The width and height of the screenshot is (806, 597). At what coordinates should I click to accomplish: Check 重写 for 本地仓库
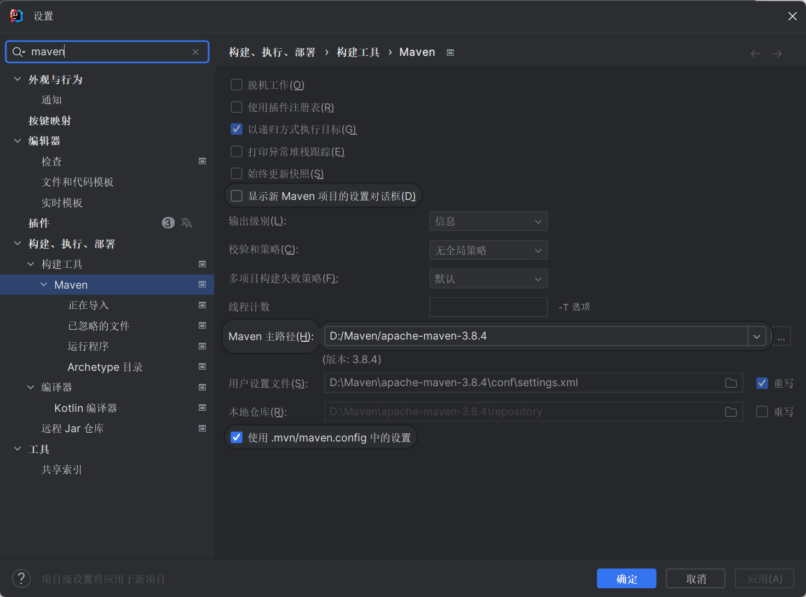(762, 411)
